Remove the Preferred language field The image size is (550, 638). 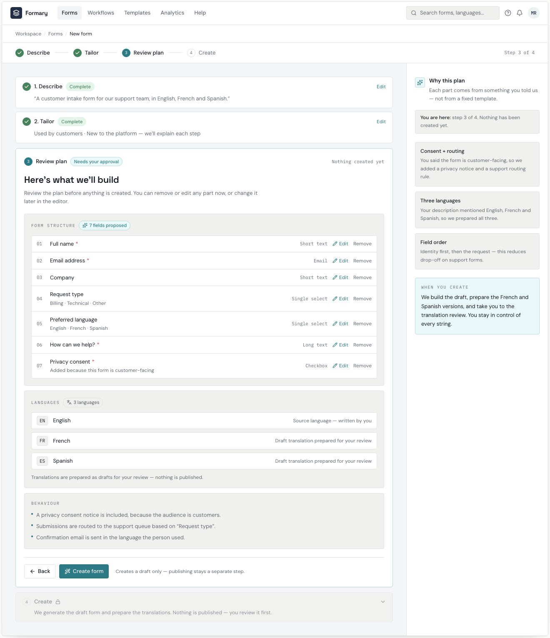362,324
